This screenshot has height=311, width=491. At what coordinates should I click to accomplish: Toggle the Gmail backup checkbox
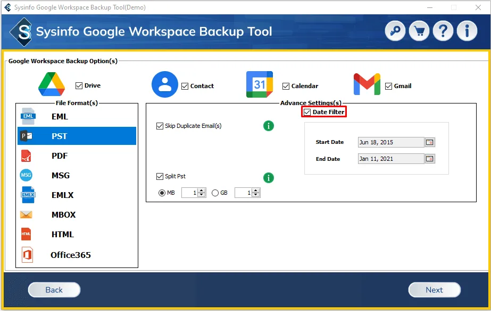[388, 86]
